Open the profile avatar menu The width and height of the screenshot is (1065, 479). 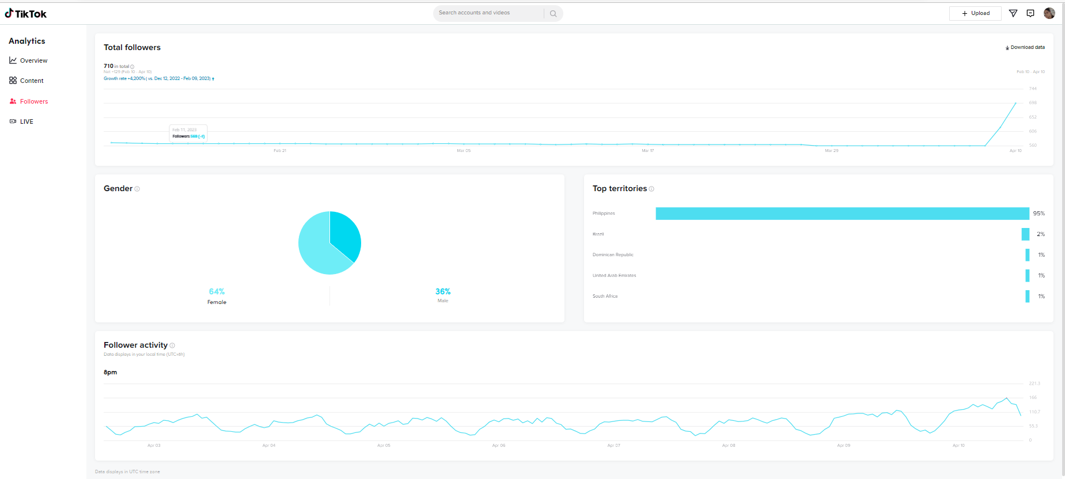click(1049, 13)
